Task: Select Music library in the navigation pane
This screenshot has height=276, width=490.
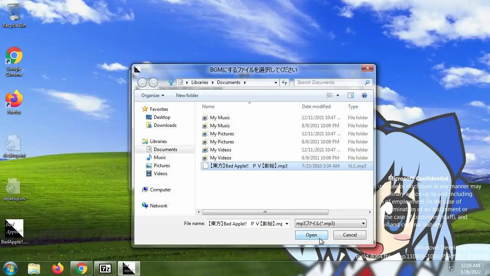Action: pos(160,158)
